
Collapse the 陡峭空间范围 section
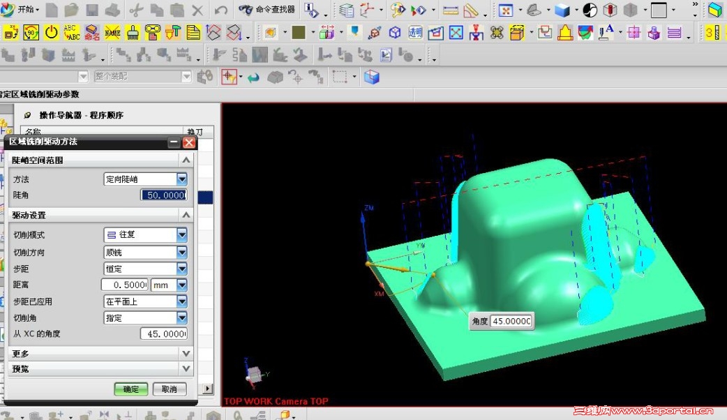[x=186, y=160]
